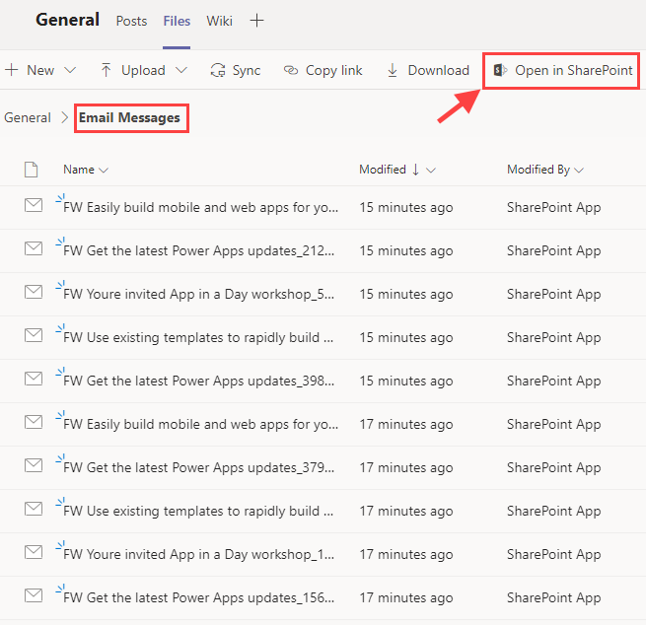Screen dimensions: 646x625
Task: Open the Wiki tab
Action: point(220,21)
